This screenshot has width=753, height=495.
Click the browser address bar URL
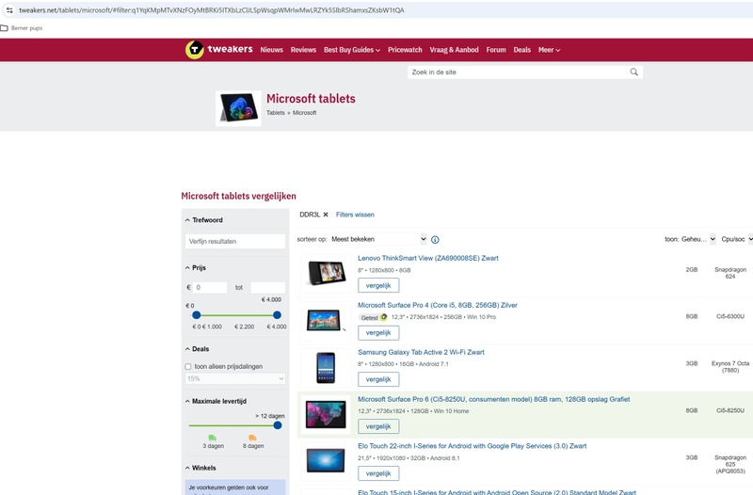pos(211,10)
